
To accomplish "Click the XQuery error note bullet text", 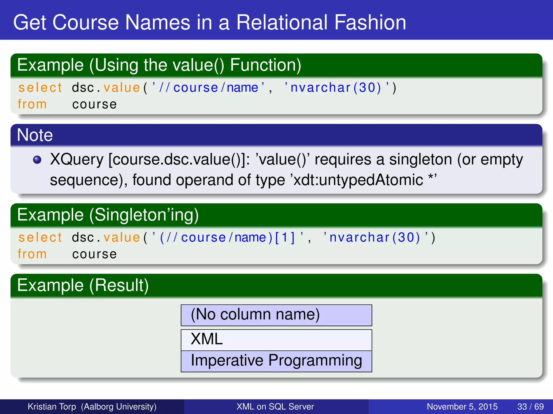I will click(x=286, y=170).
